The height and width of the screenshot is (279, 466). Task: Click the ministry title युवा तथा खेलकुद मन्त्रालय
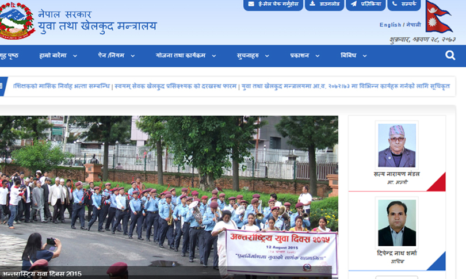tap(97, 26)
